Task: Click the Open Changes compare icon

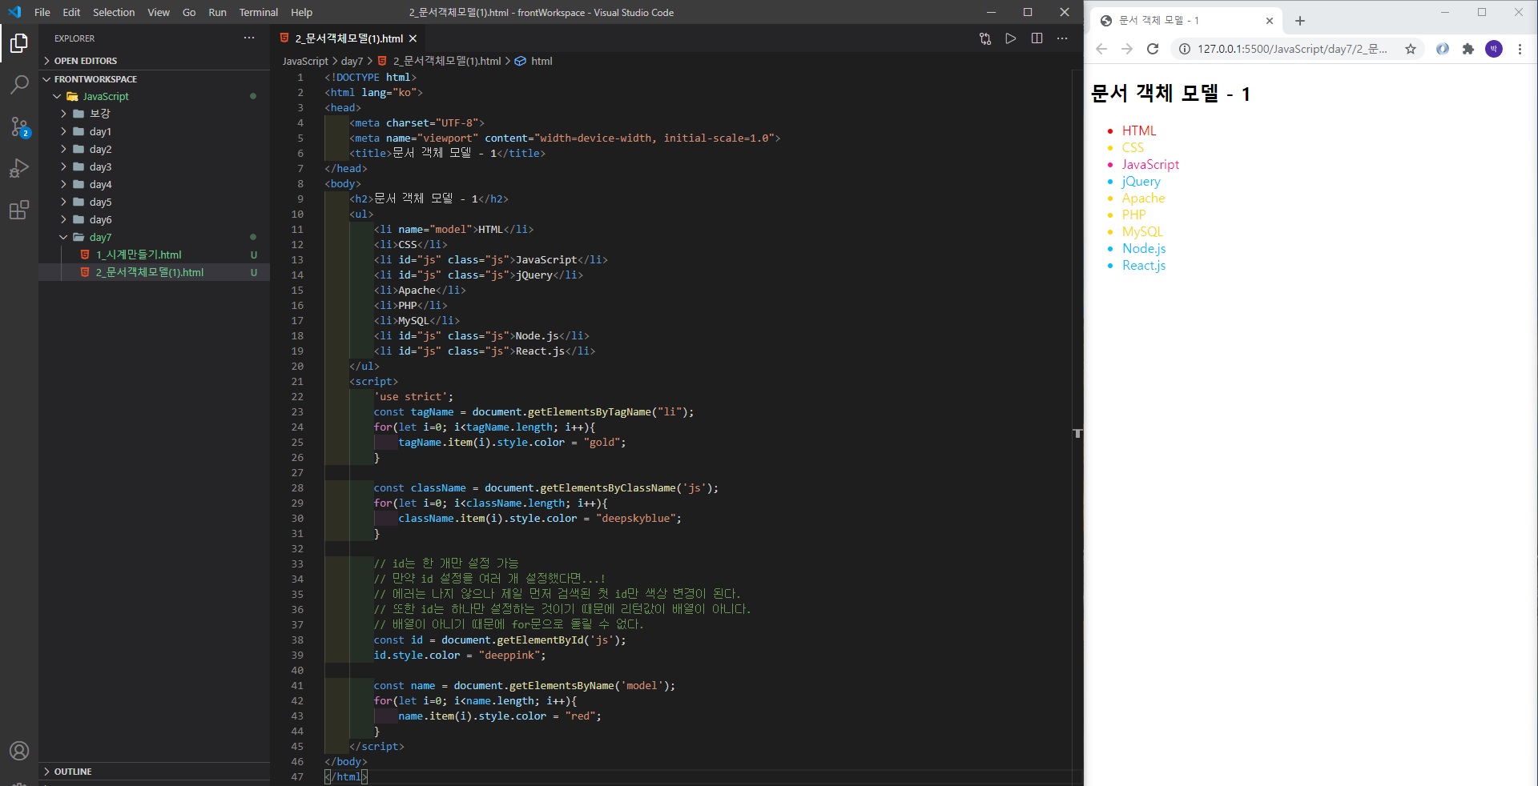Action: [985, 38]
